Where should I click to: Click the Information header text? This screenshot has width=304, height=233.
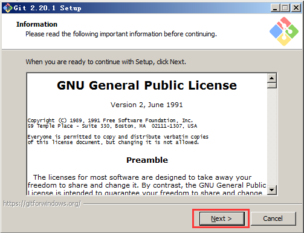37,24
